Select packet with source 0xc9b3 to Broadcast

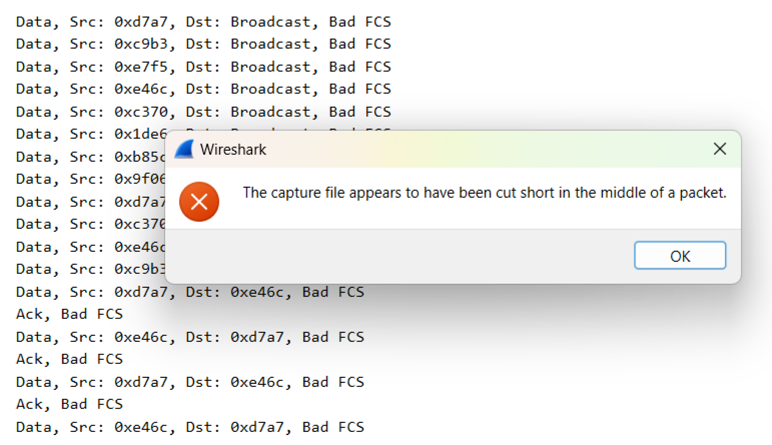[x=203, y=44]
